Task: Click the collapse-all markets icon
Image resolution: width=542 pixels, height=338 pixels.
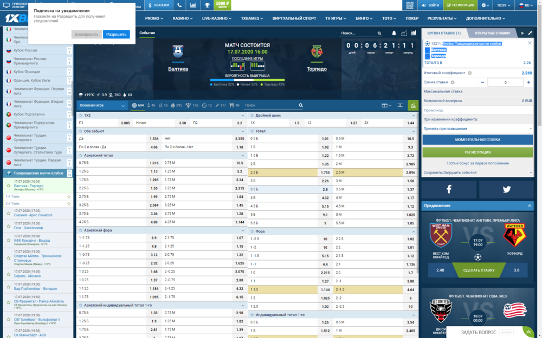Action: click(400, 105)
